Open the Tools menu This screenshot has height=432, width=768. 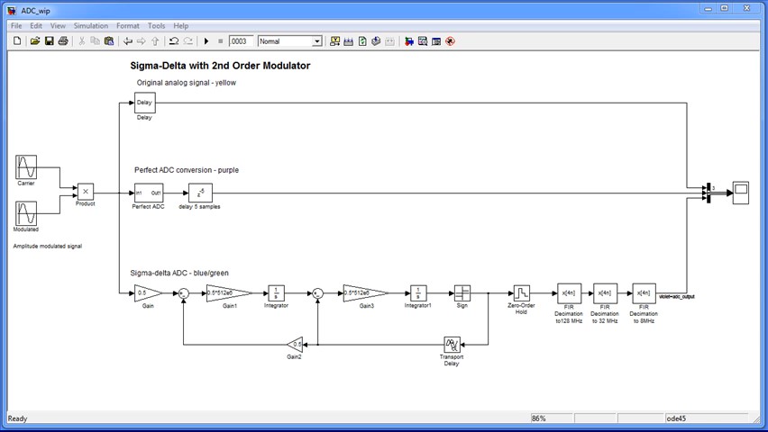click(x=156, y=26)
